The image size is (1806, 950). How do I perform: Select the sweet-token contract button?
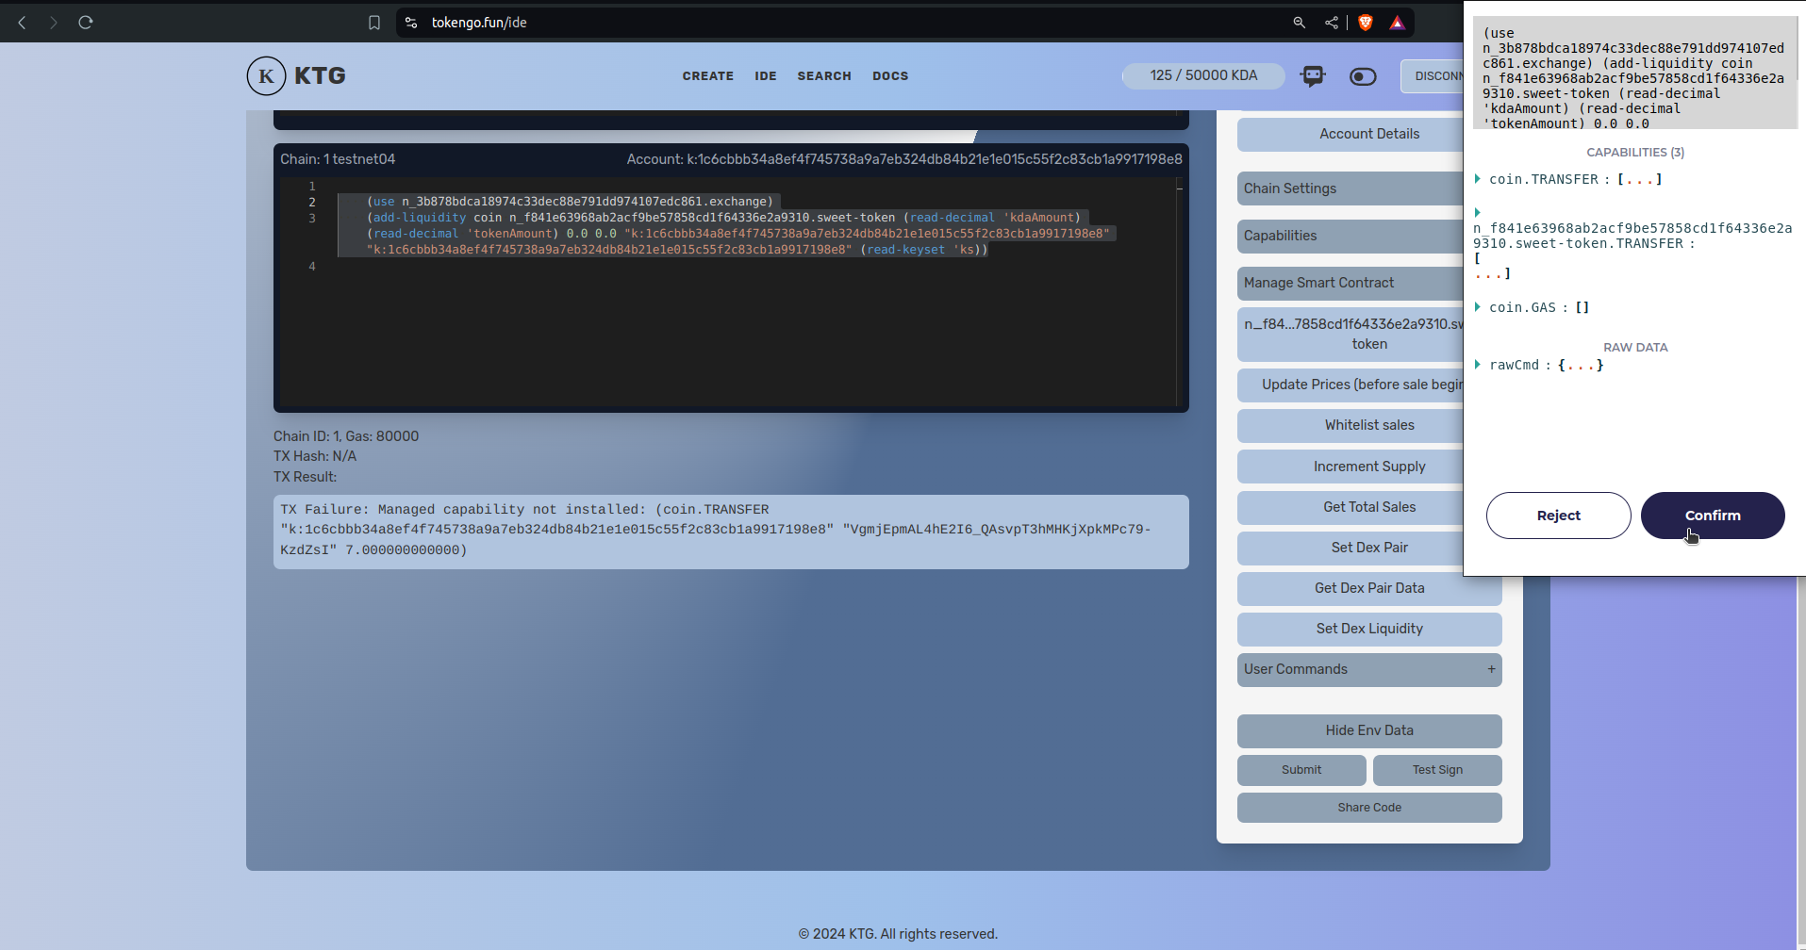[1350, 334]
